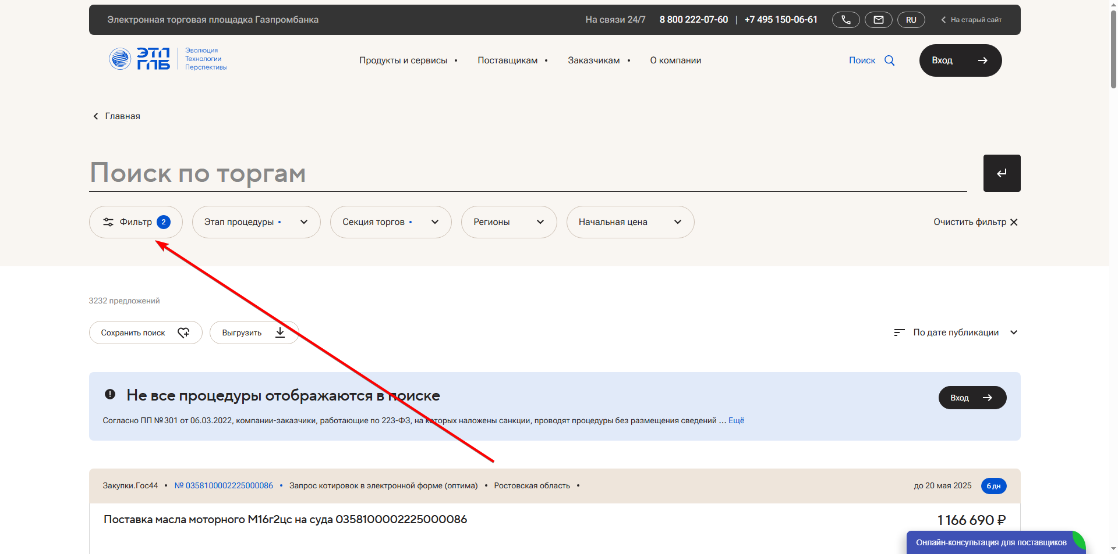Click phone number +7 495 150-06-61
This screenshot has height=554, width=1118.
point(781,20)
